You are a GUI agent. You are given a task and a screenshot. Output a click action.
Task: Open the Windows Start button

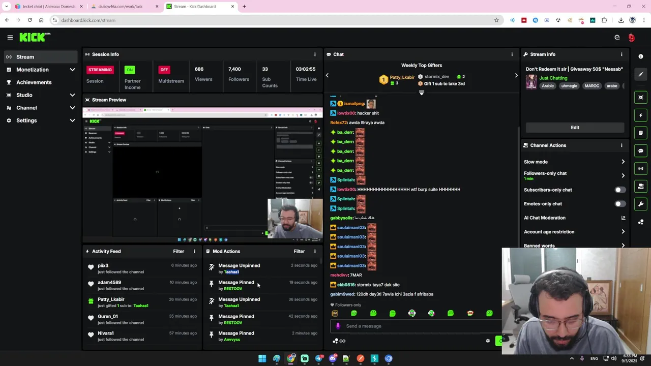262,358
